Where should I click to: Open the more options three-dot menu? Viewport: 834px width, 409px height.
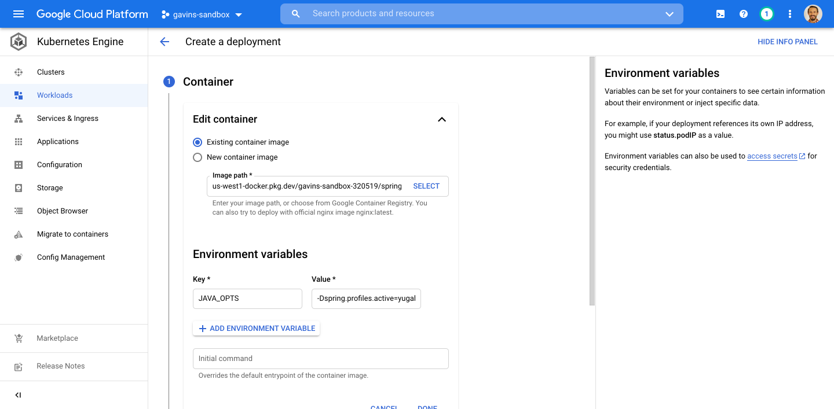pyautogui.click(x=790, y=14)
